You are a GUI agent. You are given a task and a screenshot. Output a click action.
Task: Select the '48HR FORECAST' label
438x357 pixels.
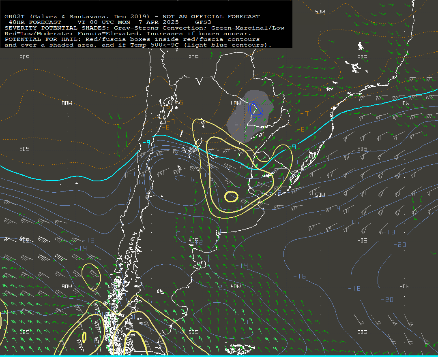pos(35,22)
